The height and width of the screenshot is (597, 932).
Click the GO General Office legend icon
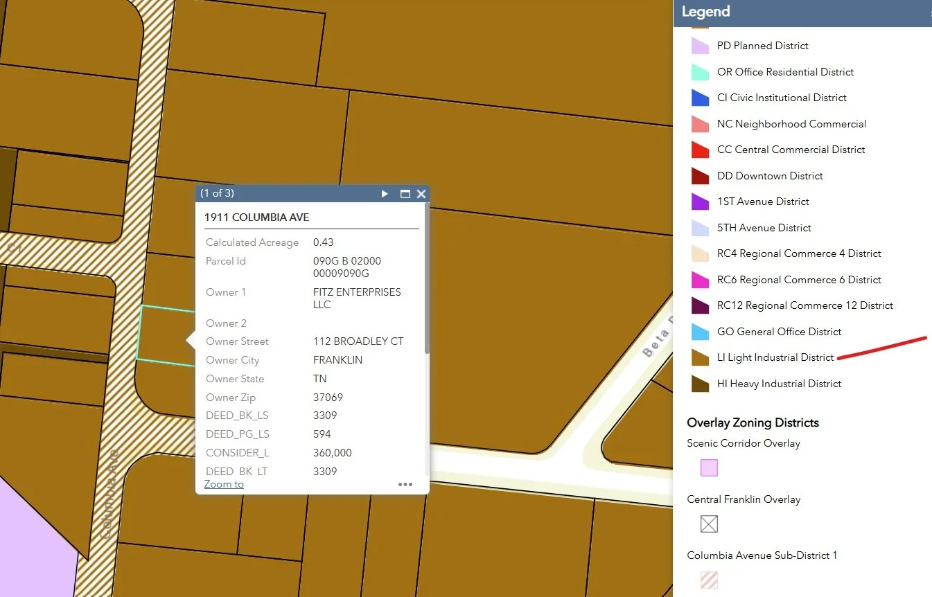(x=701, y=332)
